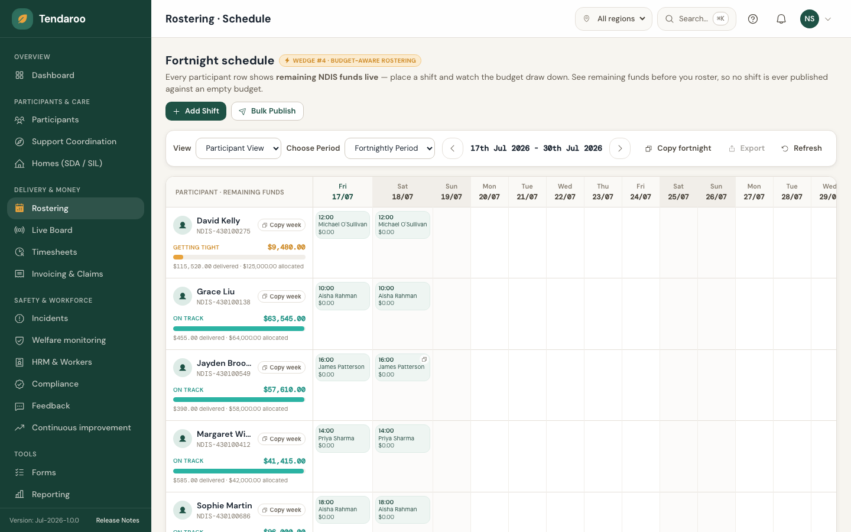The width and height of the screenshot is (851, 532).
Task: Click Grace Liu's avatar icon
Action: [183, 296]
